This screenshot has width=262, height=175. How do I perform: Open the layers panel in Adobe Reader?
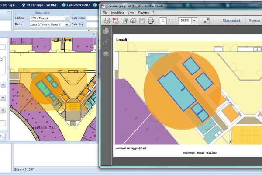[x=106, y=54]
